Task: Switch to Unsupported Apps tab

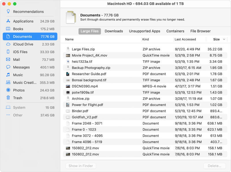Action: coord(144,31)
